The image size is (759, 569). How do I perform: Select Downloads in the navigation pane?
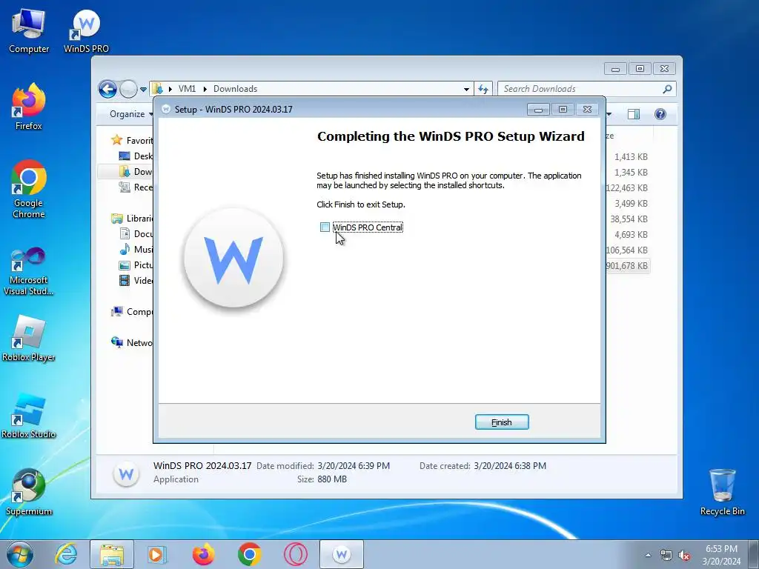point(136,171)
